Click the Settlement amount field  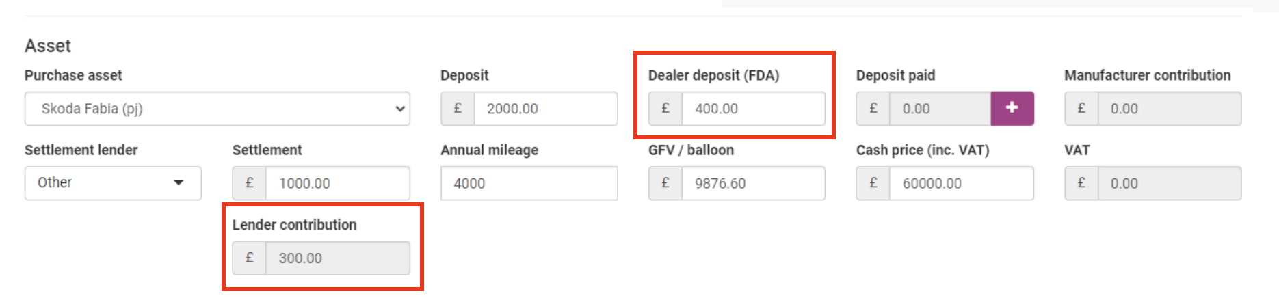point(337,183)
